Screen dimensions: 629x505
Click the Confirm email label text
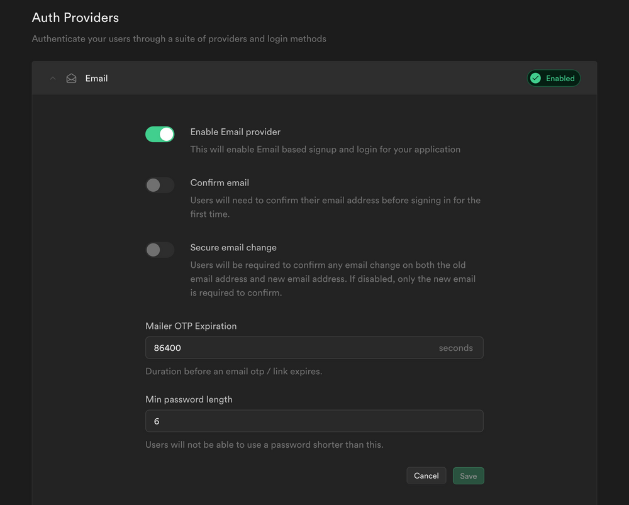220,182
